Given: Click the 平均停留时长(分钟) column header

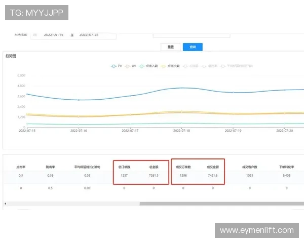Looking at the screenshot, I should 87,167.
